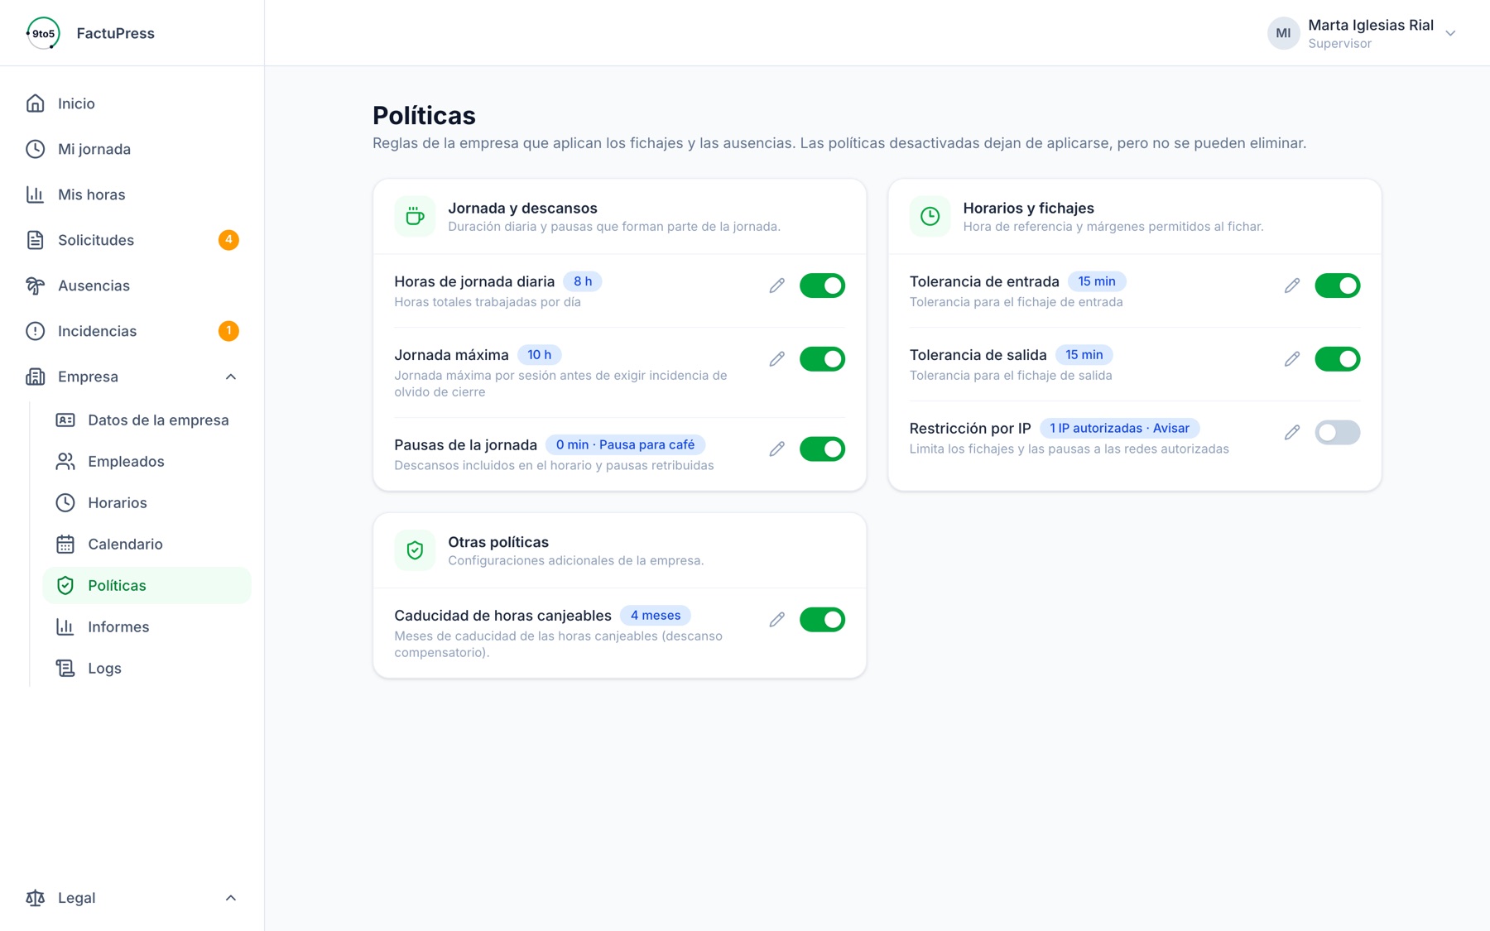
Task: Disable Caducidad de horas canjeables toggle
Action: [x=822, y=620]
